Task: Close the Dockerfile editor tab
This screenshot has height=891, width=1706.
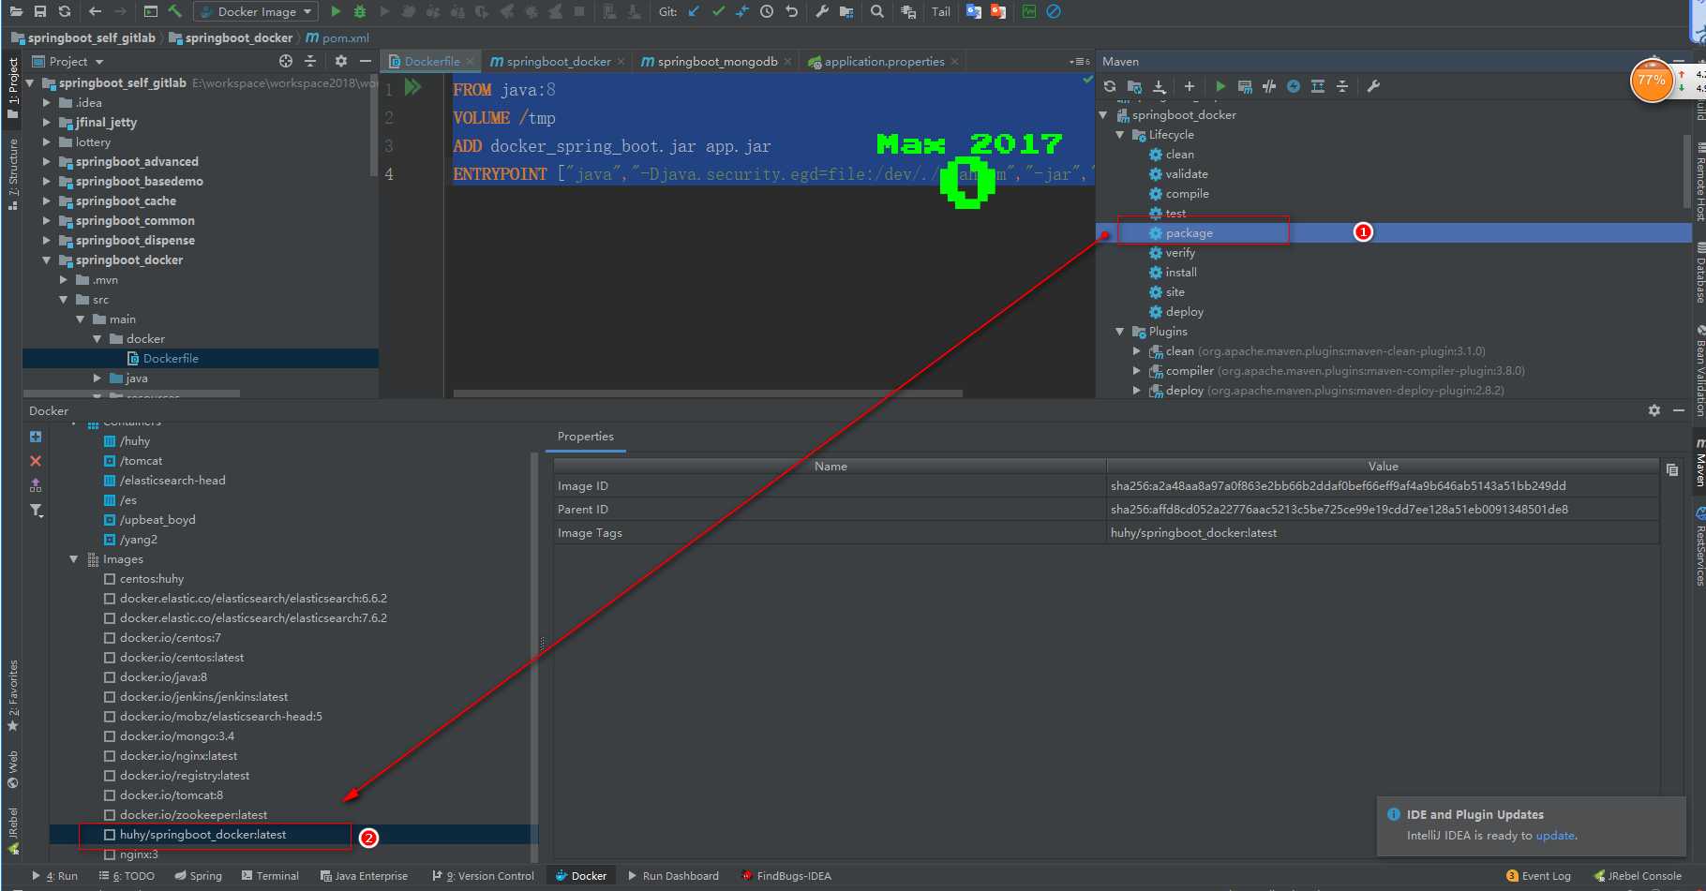Action: point(470,62)
